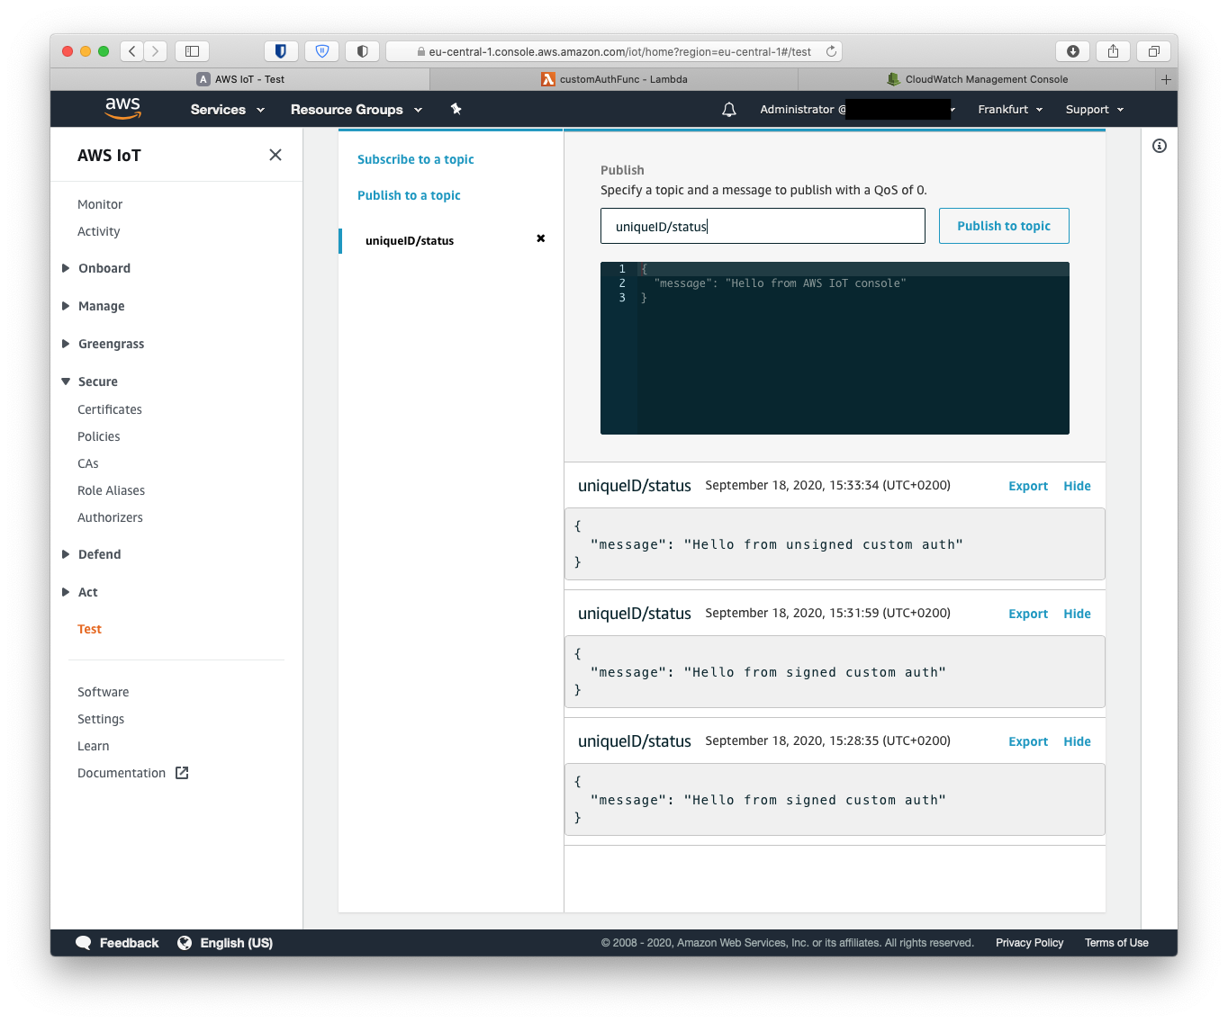Click the Safari forward arrow button

tap(156, 51)
